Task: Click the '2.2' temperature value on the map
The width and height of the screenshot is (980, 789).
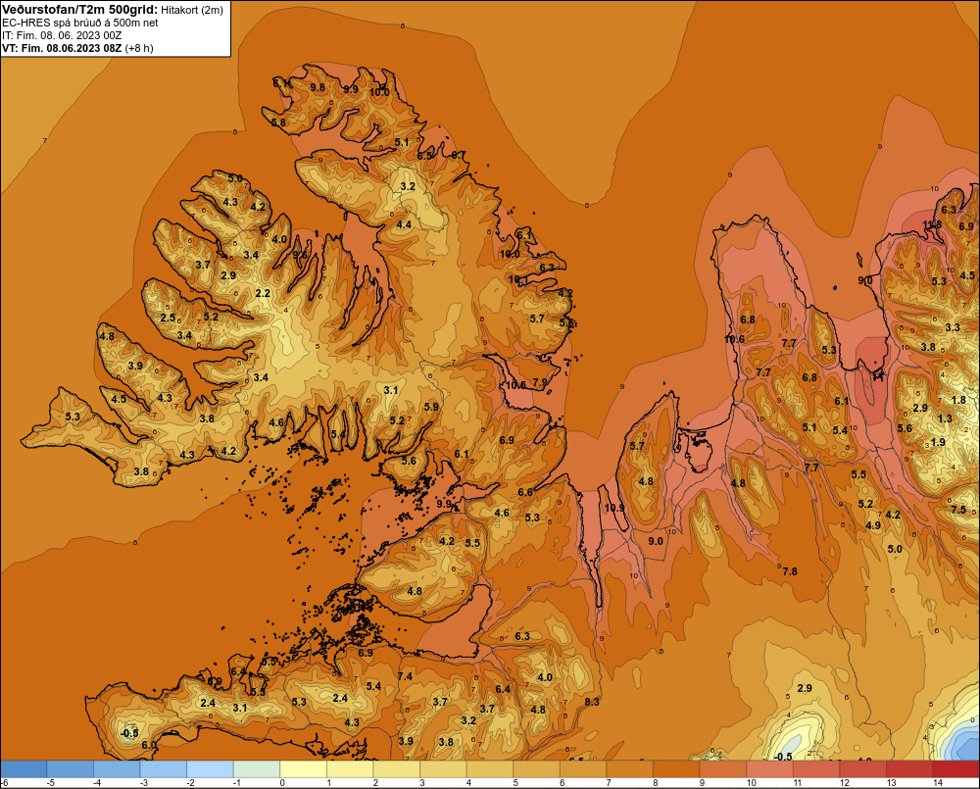Action: 263,293
